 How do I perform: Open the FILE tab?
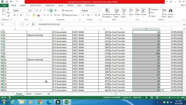click(4, 6)
